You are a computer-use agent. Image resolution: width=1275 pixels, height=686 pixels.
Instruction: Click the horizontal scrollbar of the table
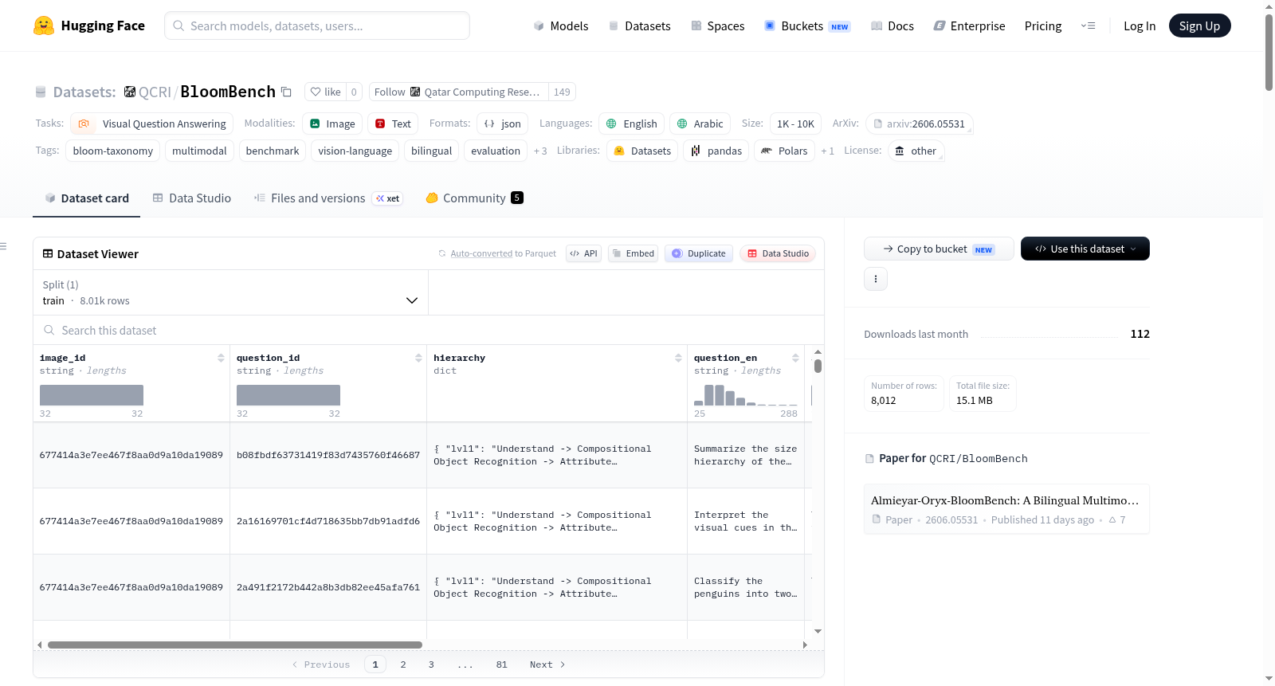pos(235,645)
